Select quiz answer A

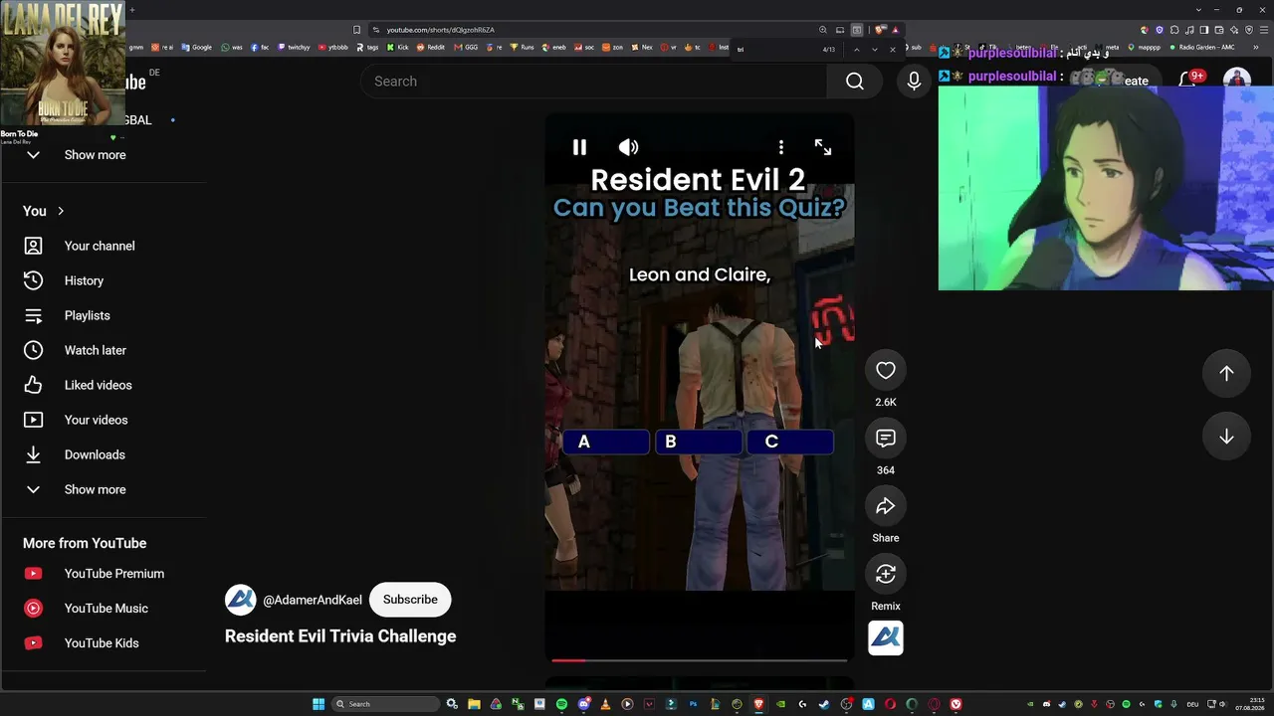coord(606,442)
